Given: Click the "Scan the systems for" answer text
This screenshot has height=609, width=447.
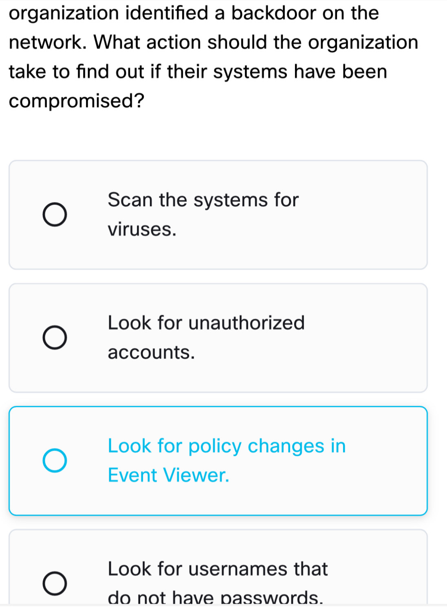Looking at the screenshot, I should click(203, 200).
